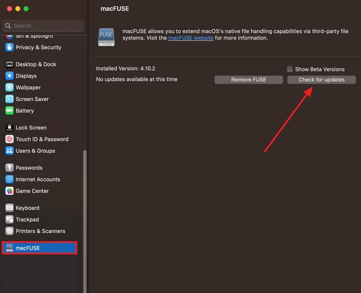This screenshot has height=293, width=361.
Task: Open Battery settings
Action: (x=25, y=111)
